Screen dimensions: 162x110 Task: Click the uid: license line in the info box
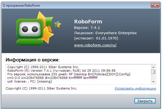[30, 81]
